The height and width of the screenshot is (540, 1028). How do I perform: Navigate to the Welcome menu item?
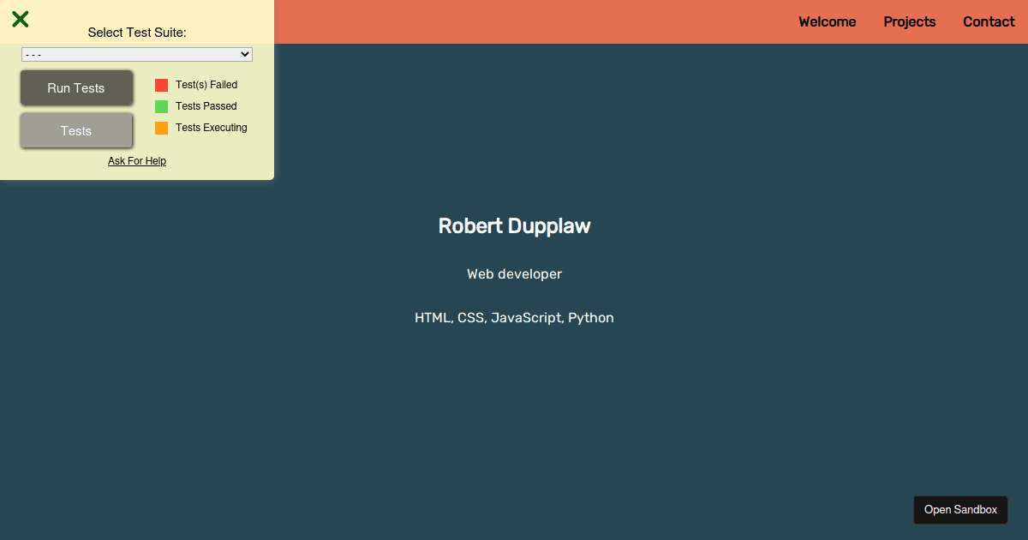point(826,21)
